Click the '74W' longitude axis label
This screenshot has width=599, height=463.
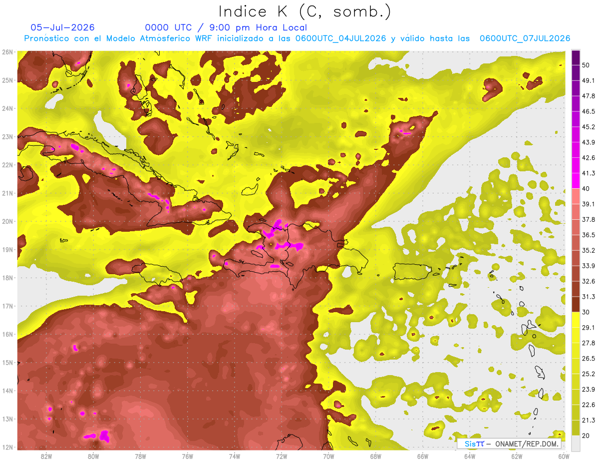pyautogui.click(x=235, y=456)
